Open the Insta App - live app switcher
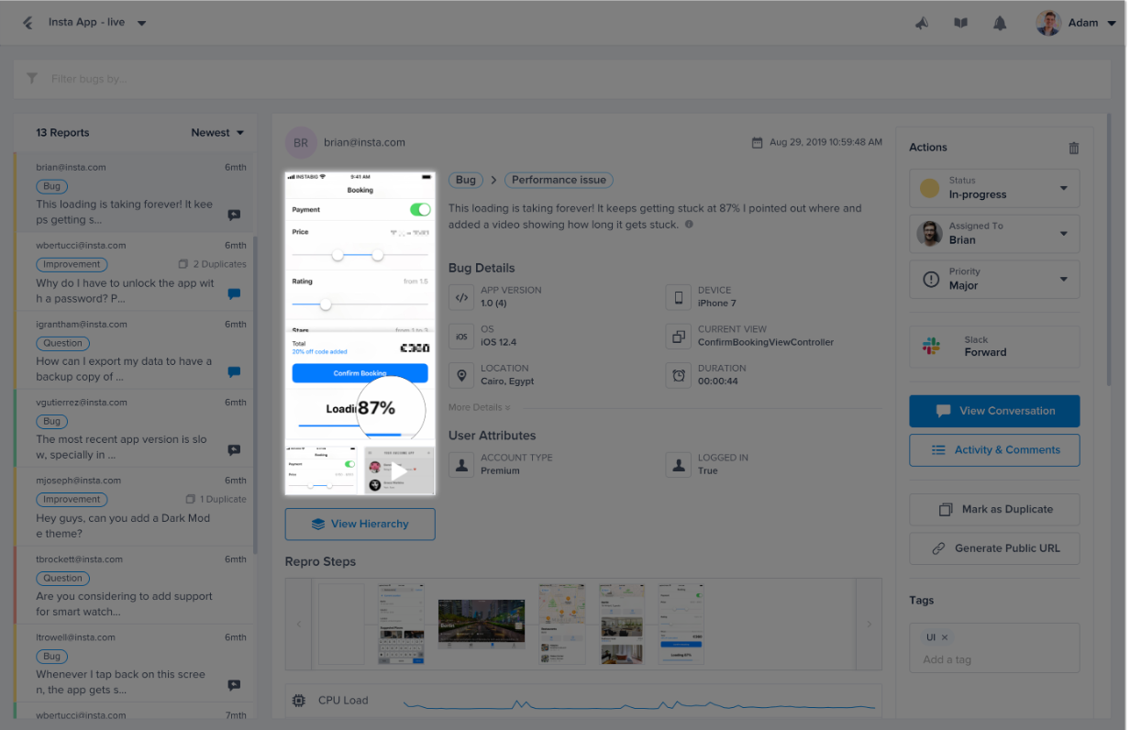Viewport: 1130px width, 730px height. [97, 23]
